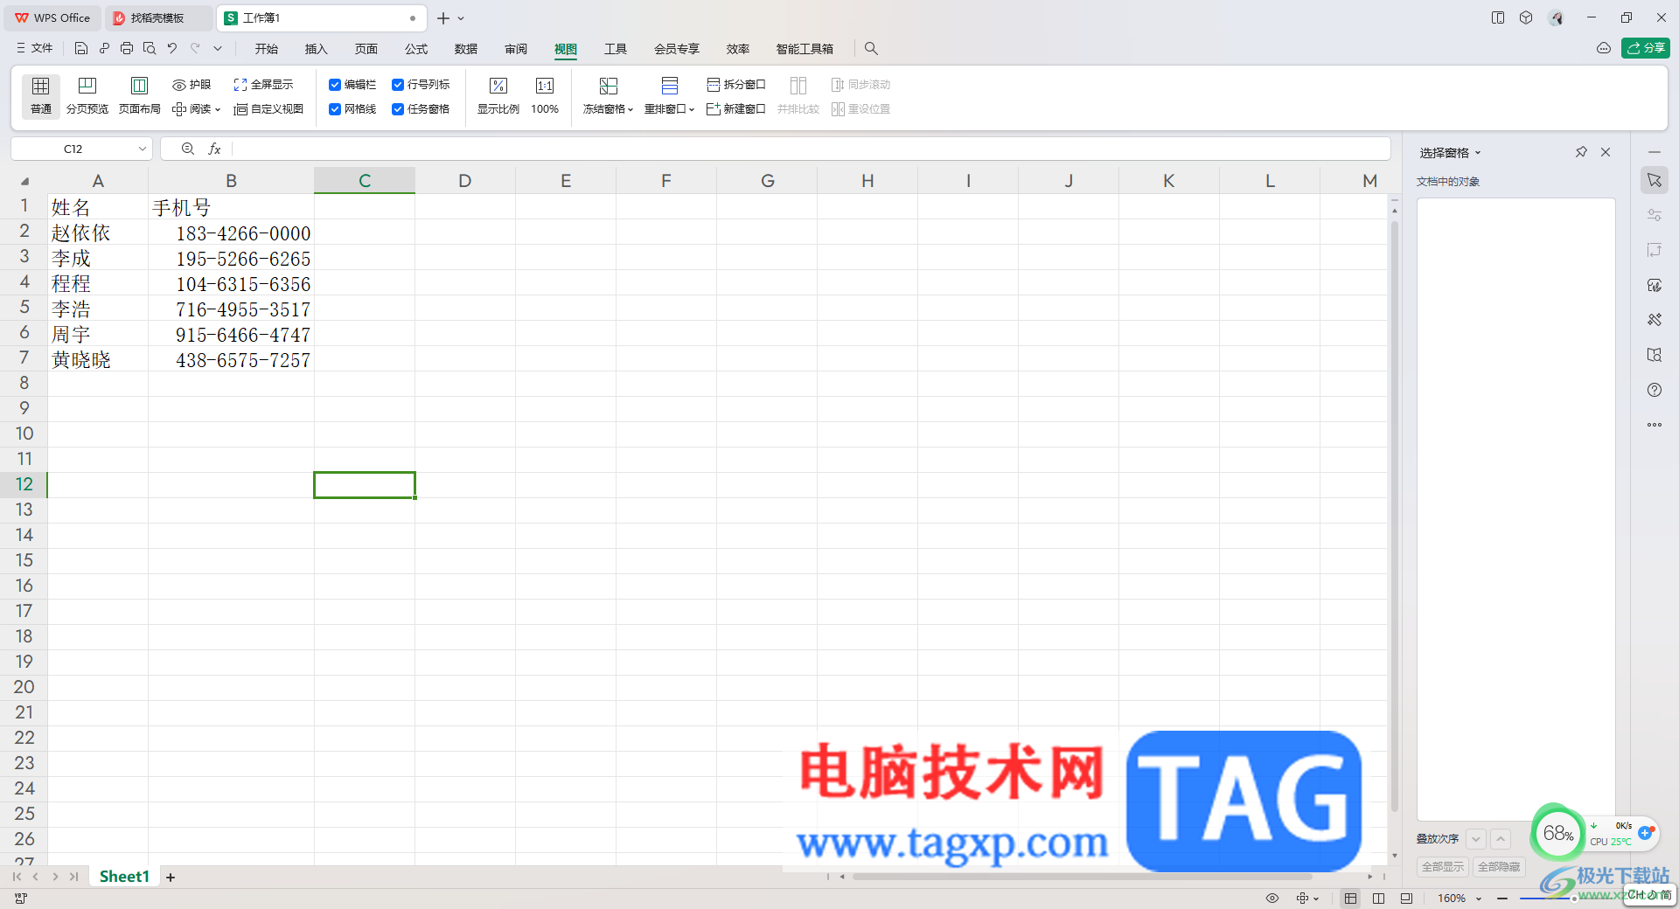This screenshot has width=1679, height=909.
Task: Select column D header
Action: point(465,181)
